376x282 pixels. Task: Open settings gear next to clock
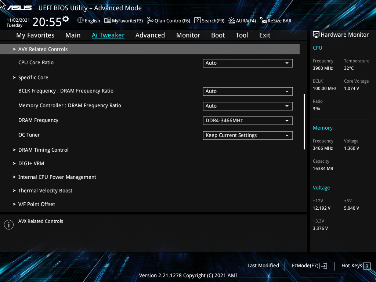pyautogui.click(x=66, y=19)
